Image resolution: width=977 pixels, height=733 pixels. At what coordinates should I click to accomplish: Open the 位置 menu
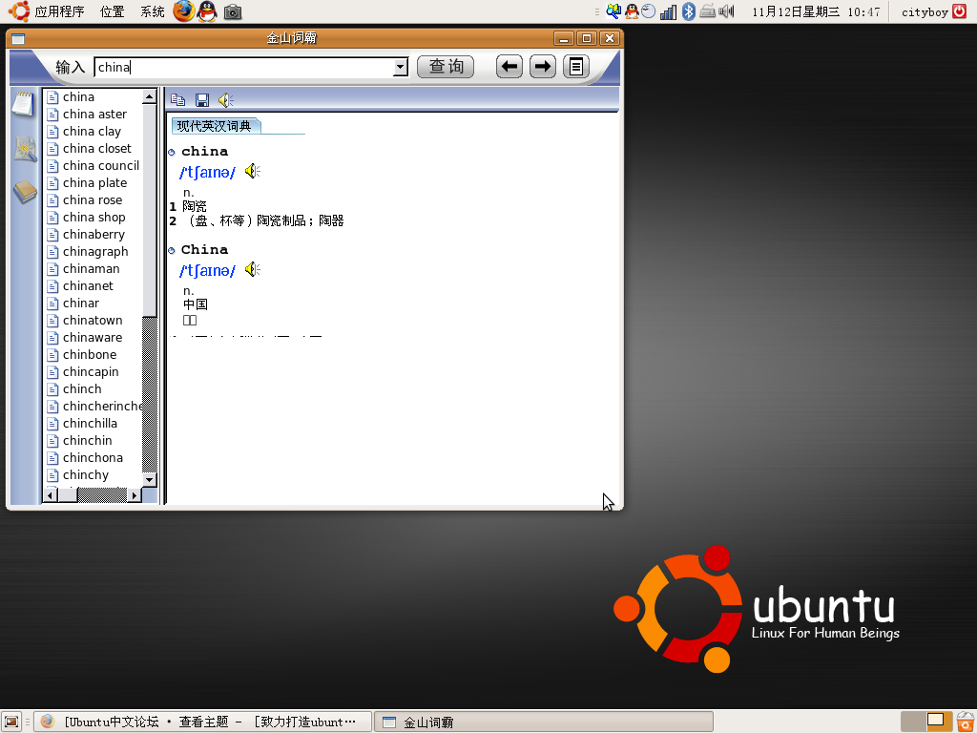click(x=113, y=11)
